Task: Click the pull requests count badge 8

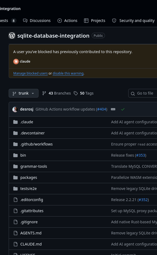Action: 14,21
